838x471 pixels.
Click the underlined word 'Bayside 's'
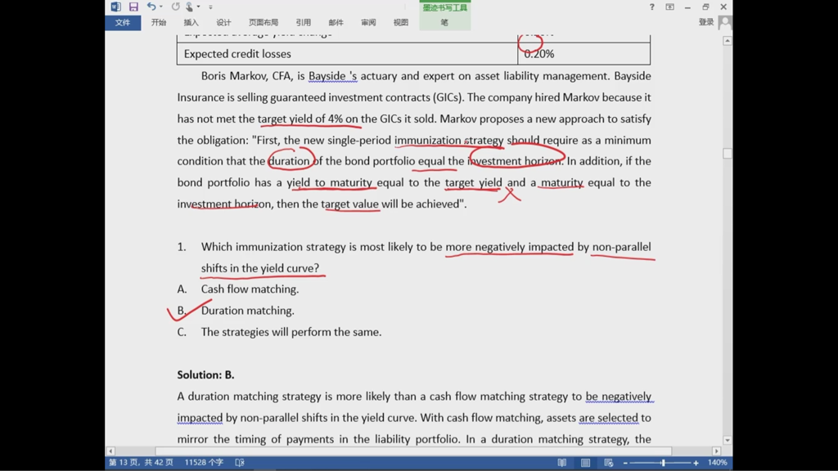pyautogui.click(x=332, y=76)
